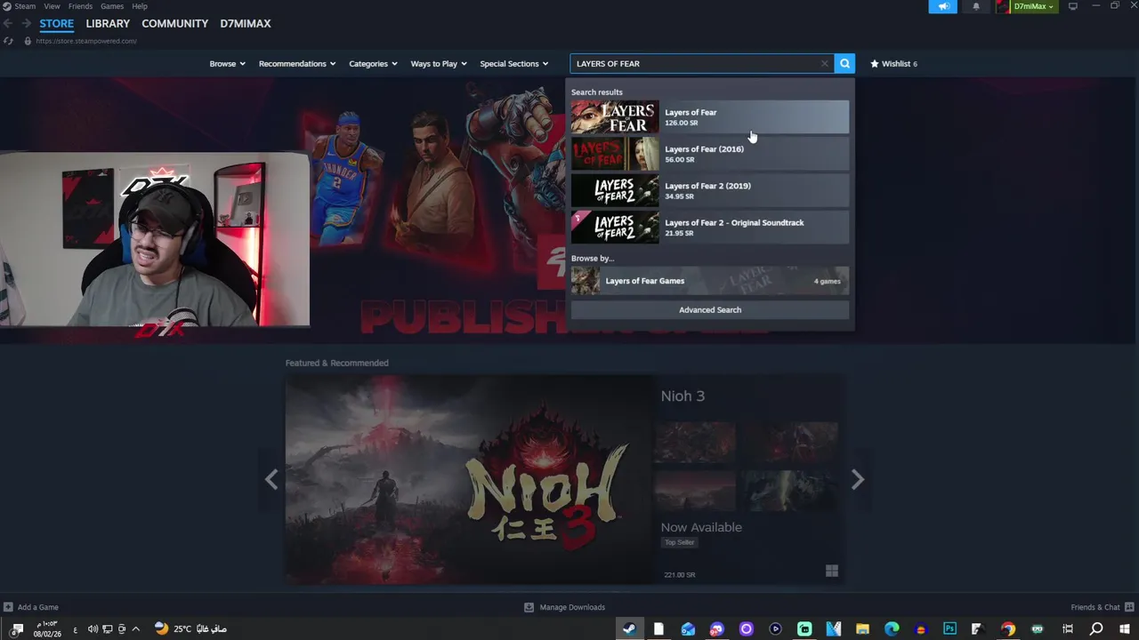Expand the Recommendations dropdown
This screenshot has width=1139, height=640.
pos(297,63)
